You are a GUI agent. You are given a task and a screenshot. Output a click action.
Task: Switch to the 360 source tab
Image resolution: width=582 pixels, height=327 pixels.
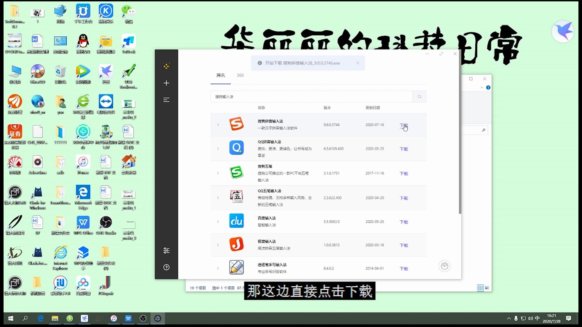point(240,75)
